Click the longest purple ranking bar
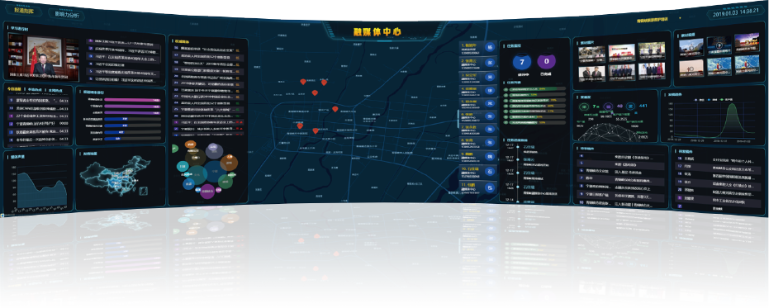Image resolution: width=769 pixels, height=308 pixels. (131, 100)
